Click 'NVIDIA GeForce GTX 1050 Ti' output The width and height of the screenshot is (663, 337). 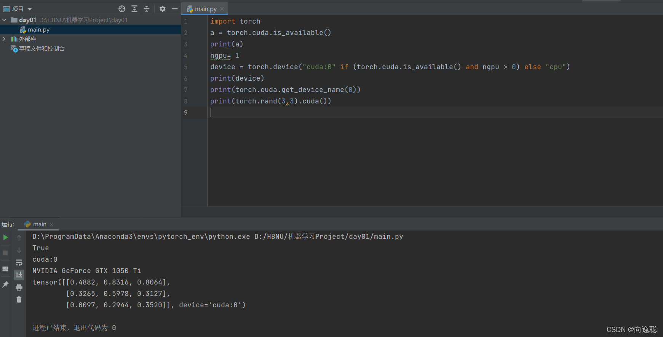tap(87, 271)
